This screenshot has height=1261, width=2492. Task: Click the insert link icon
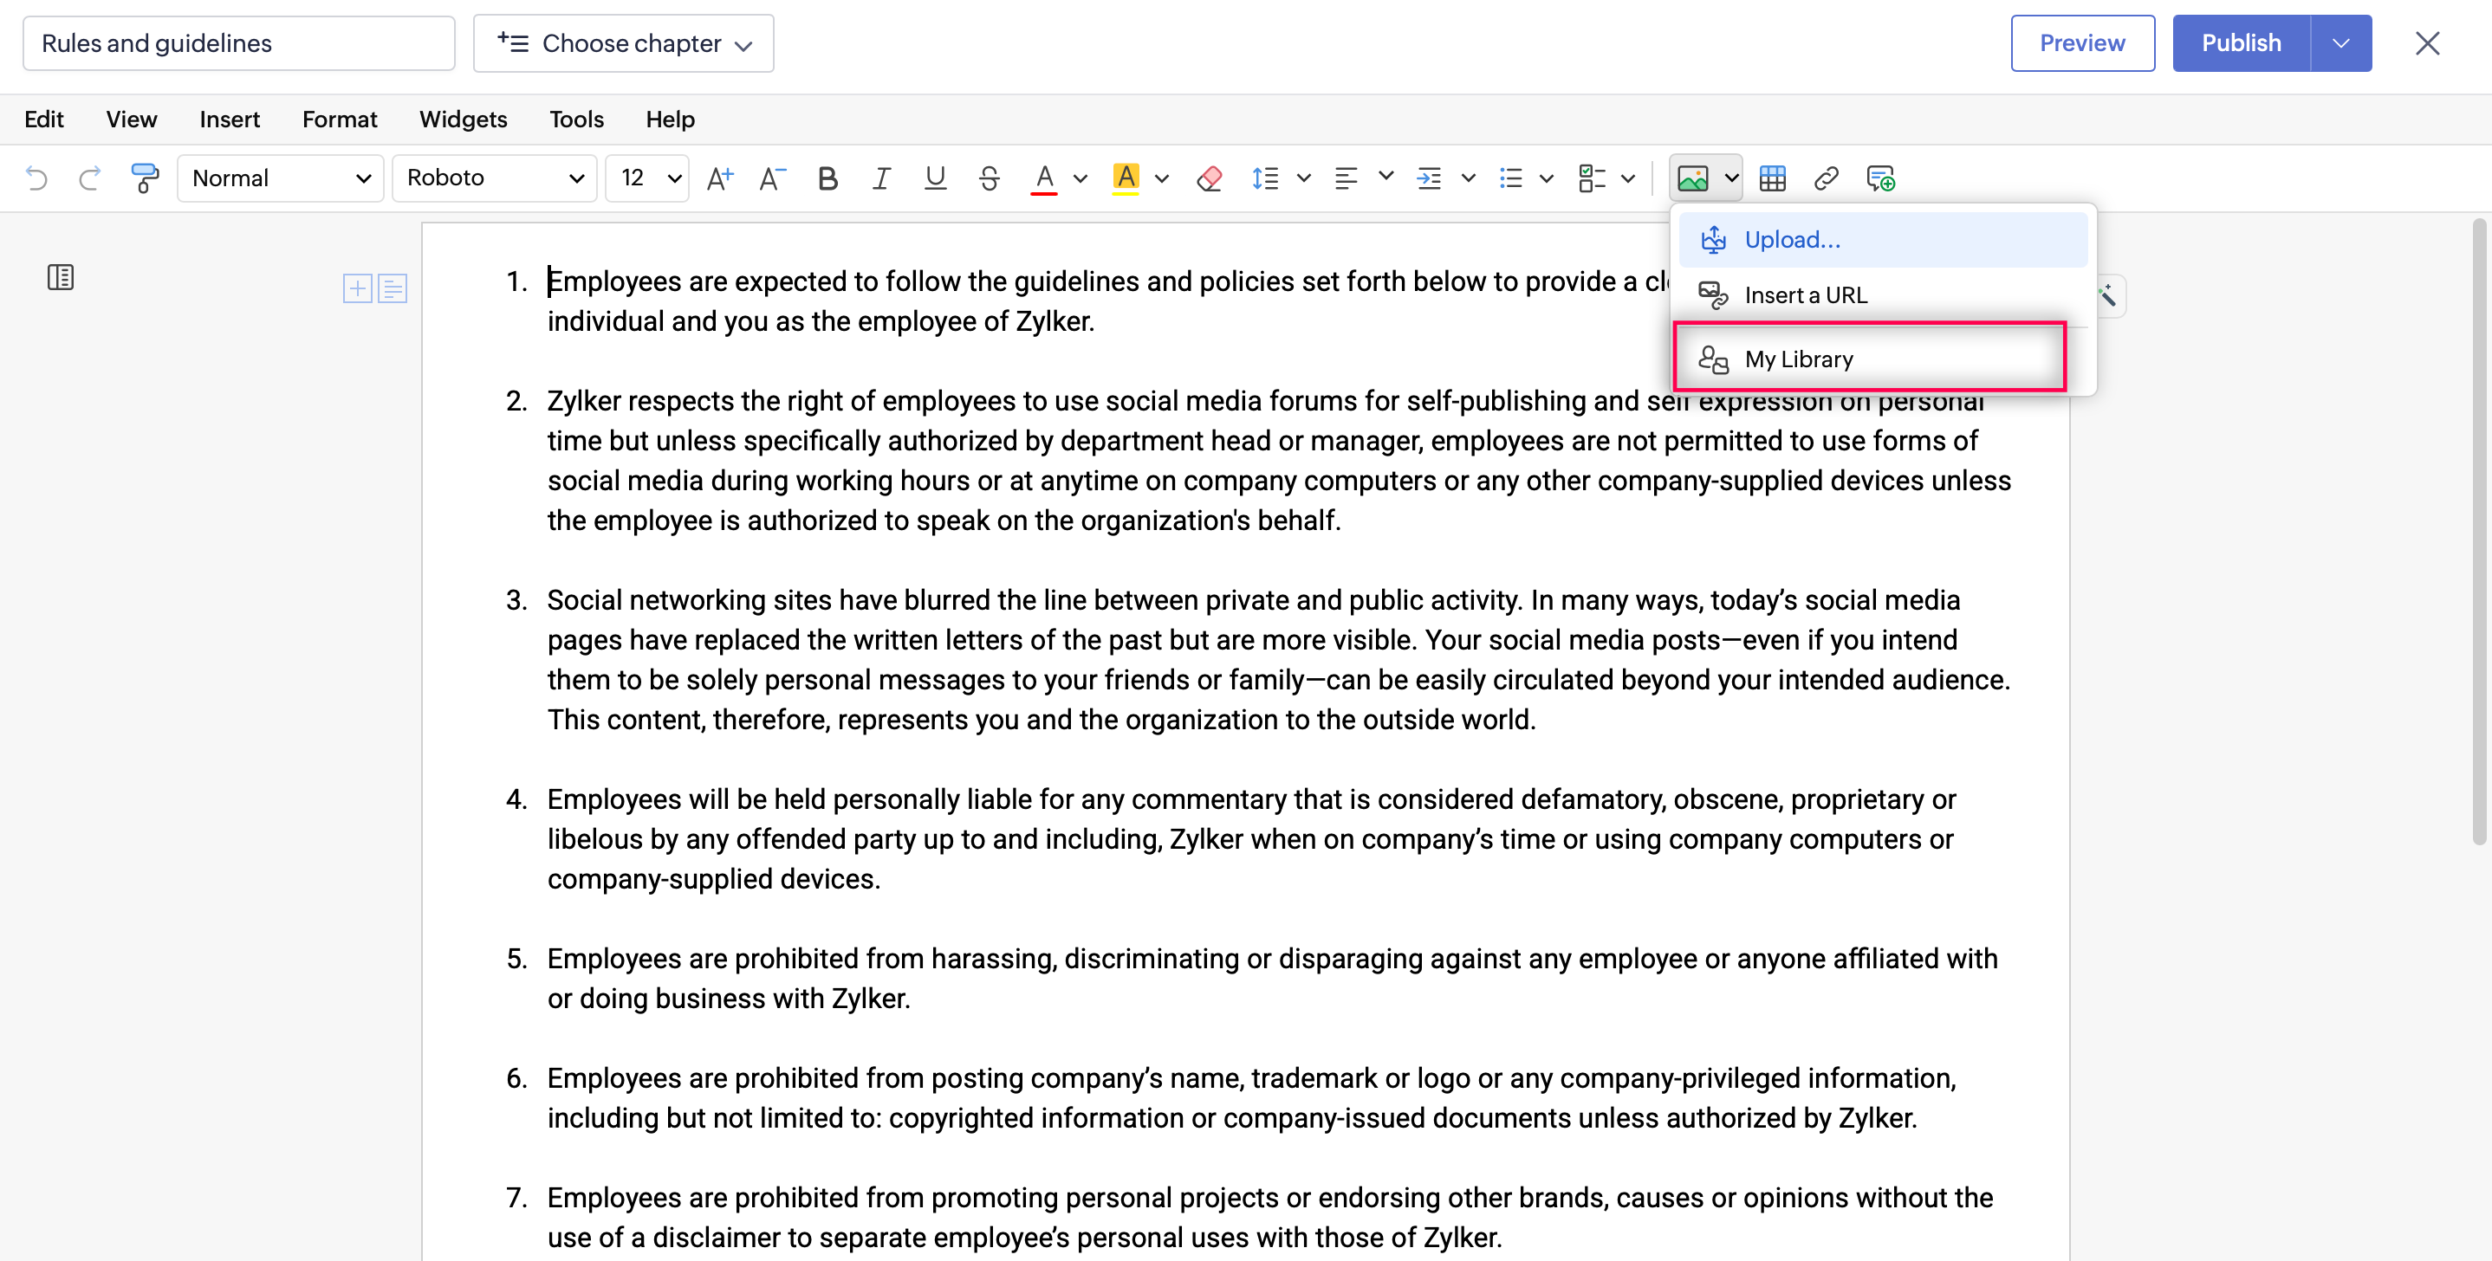pos(1826,178)
